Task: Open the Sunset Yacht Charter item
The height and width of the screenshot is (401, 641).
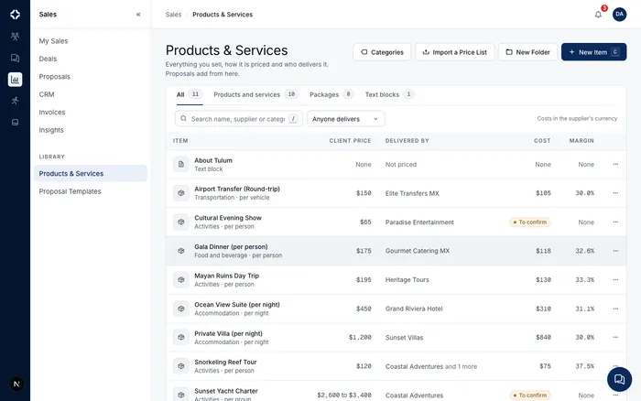Action: pos(226,391)
